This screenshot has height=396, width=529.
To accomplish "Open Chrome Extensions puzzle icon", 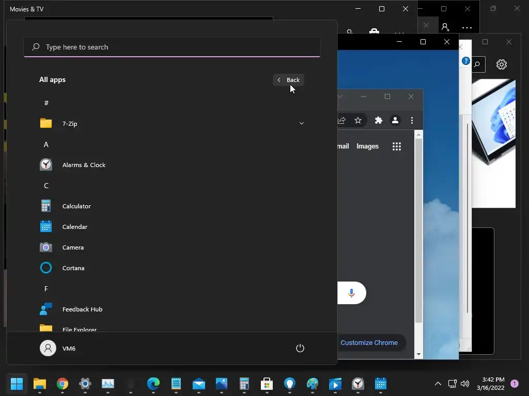I will point(379,120).
